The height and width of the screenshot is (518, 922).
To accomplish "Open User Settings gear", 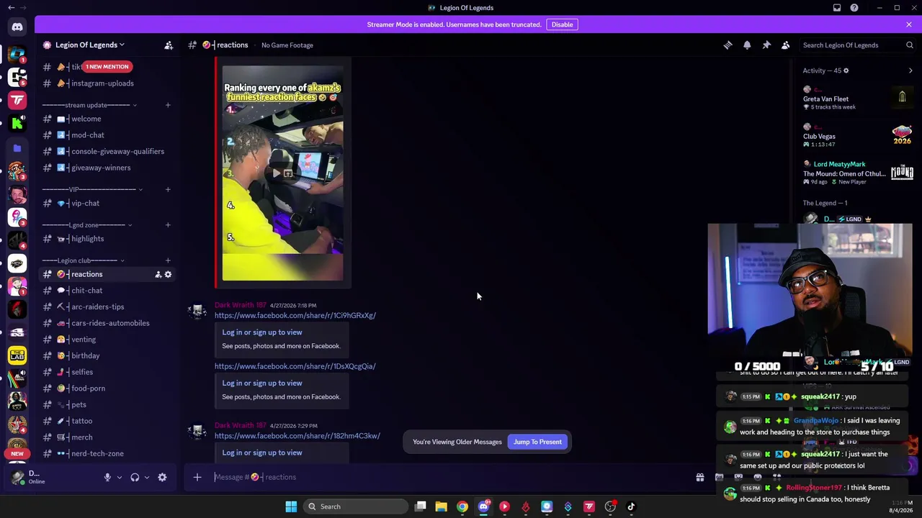I will [x=162, y=477].
